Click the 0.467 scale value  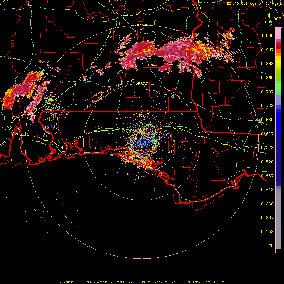(267, 176)
